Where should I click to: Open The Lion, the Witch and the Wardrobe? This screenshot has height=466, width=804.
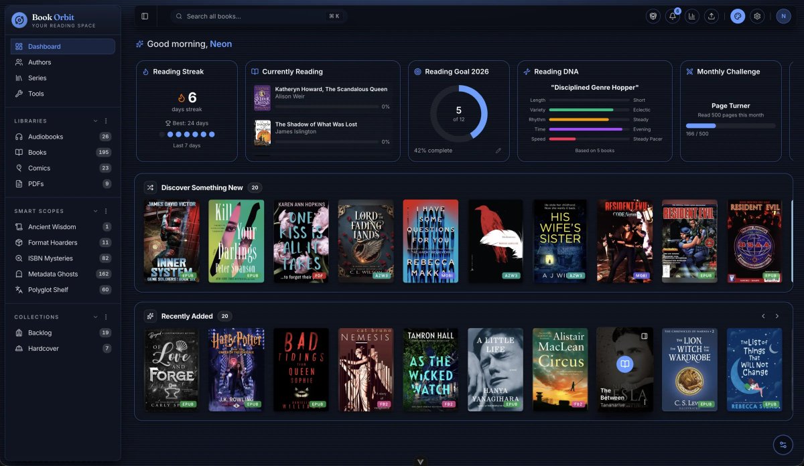coord(689,370)
